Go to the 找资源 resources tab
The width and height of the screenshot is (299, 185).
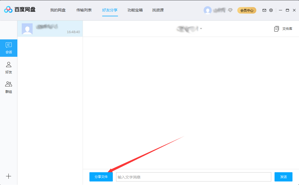pyautogui.click(x=158, y=10)
